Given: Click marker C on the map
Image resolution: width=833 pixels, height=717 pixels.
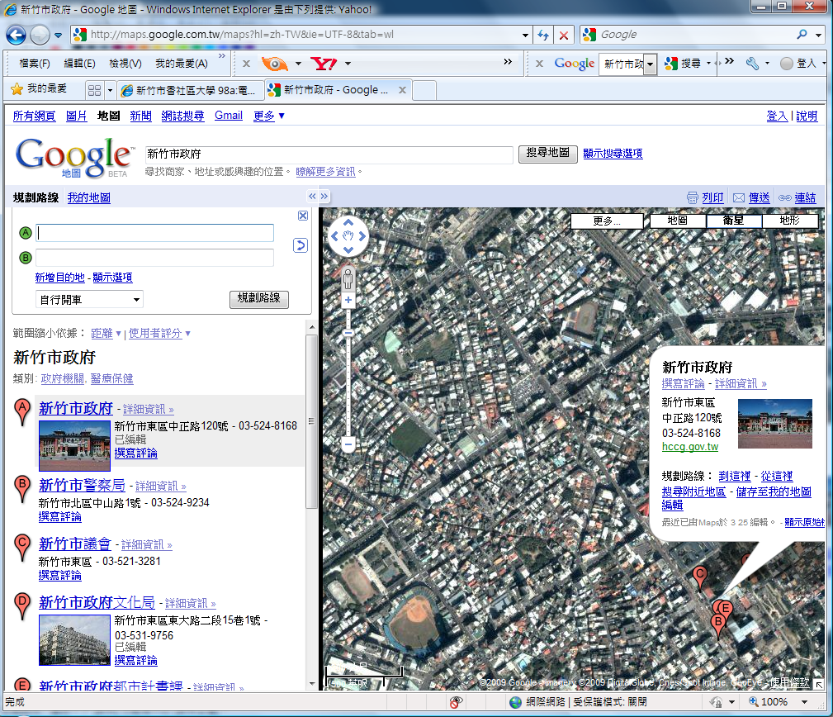Looking at the screenshot, I should point(699,576).
